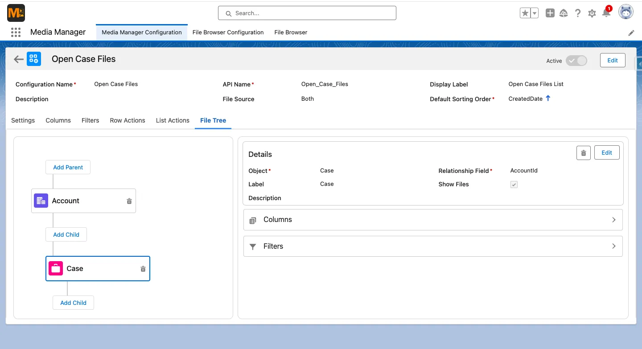Toggle the Active switch
The width and height of the screenshot is (642, 349).
(576, 60)
